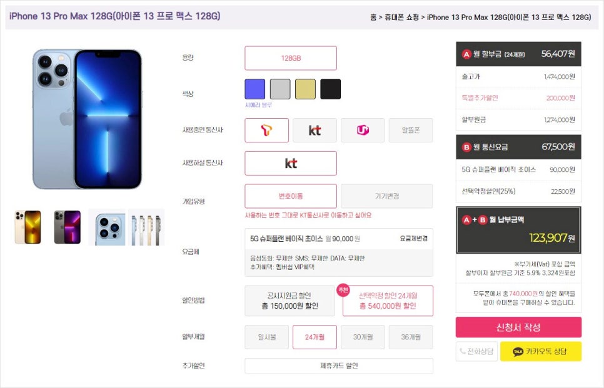Choose 알뜰폰 as current carrier

coord(411,130)
